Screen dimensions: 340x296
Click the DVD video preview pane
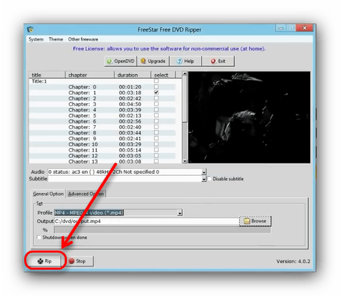[x=249, y=117]
